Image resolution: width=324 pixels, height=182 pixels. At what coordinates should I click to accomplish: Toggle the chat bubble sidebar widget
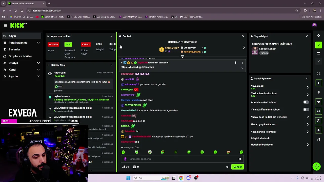[318, 102]
